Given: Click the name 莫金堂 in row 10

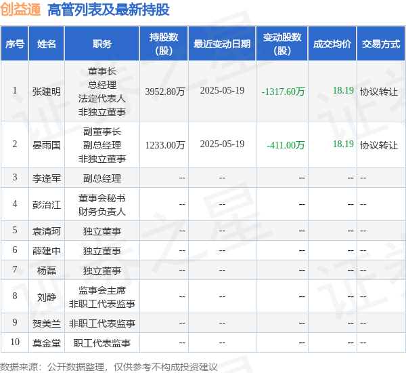Looking at the screenshot, I should (46, 343).
